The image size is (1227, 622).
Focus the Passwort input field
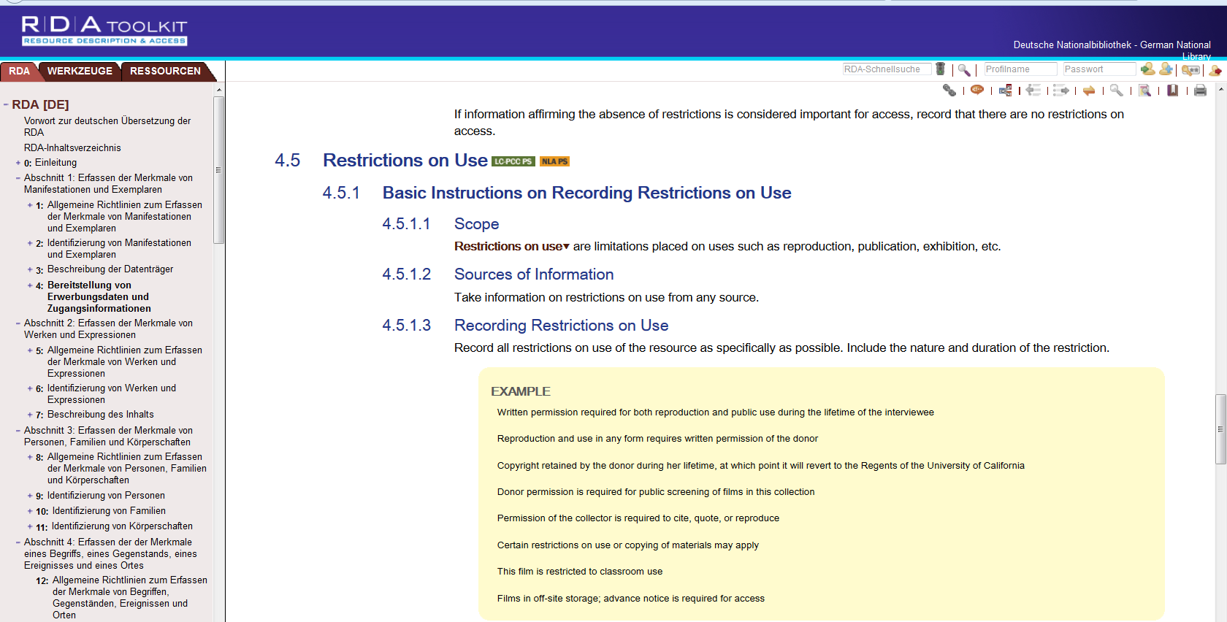click(1099, 69)
